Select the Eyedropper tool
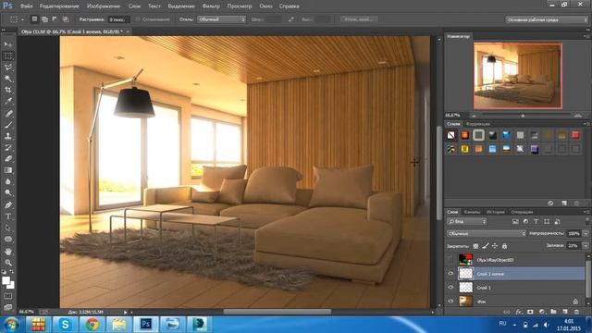The image size is (592, 333). (8, 101)
